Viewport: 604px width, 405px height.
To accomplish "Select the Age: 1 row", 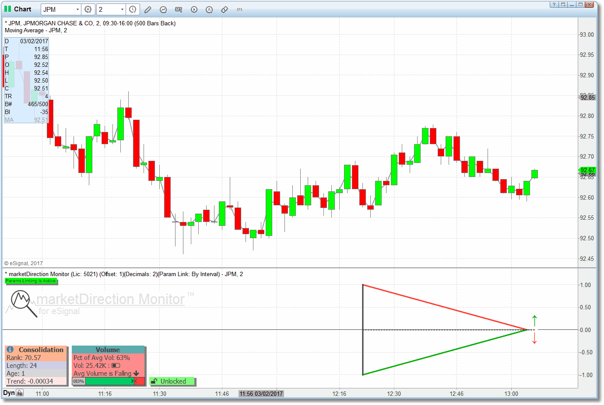I will 36,374.
